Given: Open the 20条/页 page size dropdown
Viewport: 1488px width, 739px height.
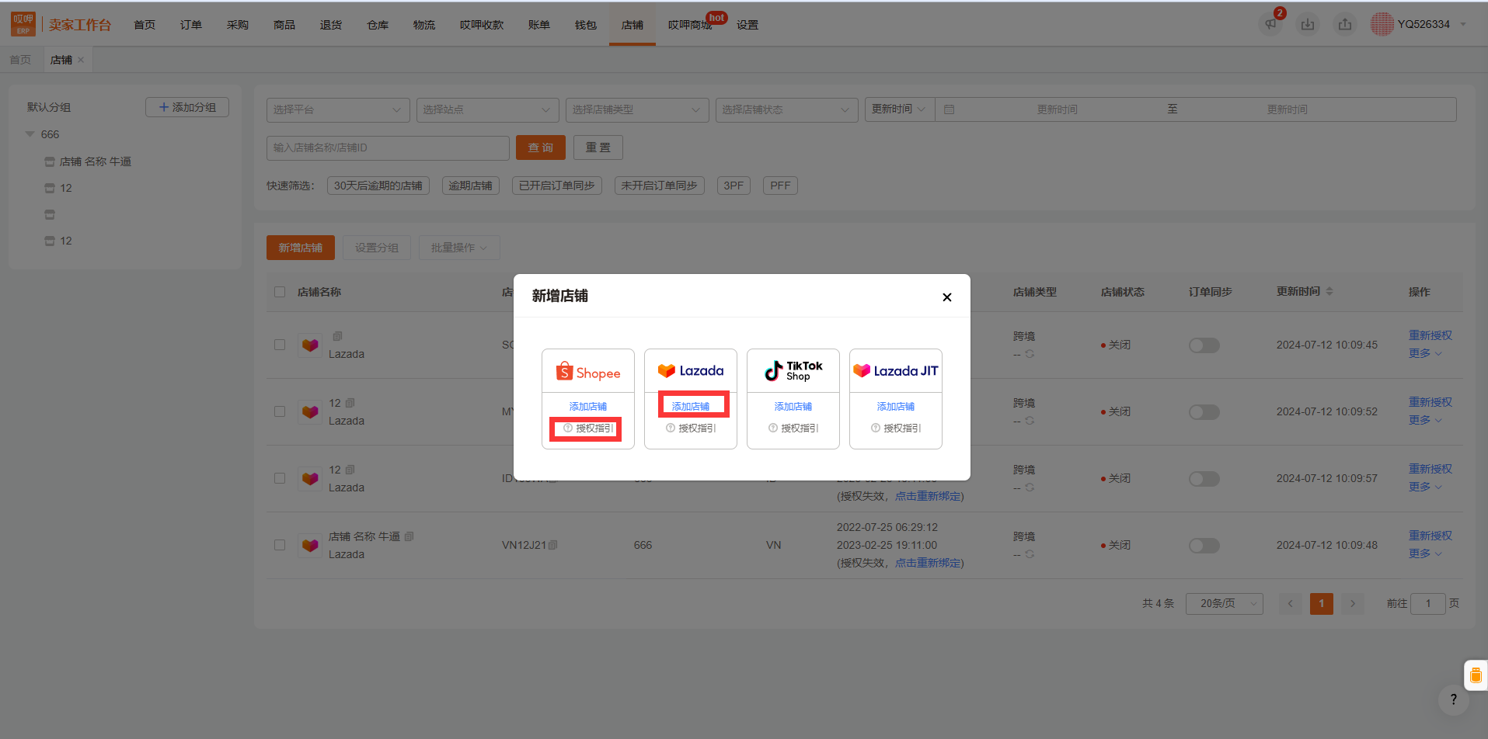Looking at the screenshot, I should click(x=1225, y=603).
